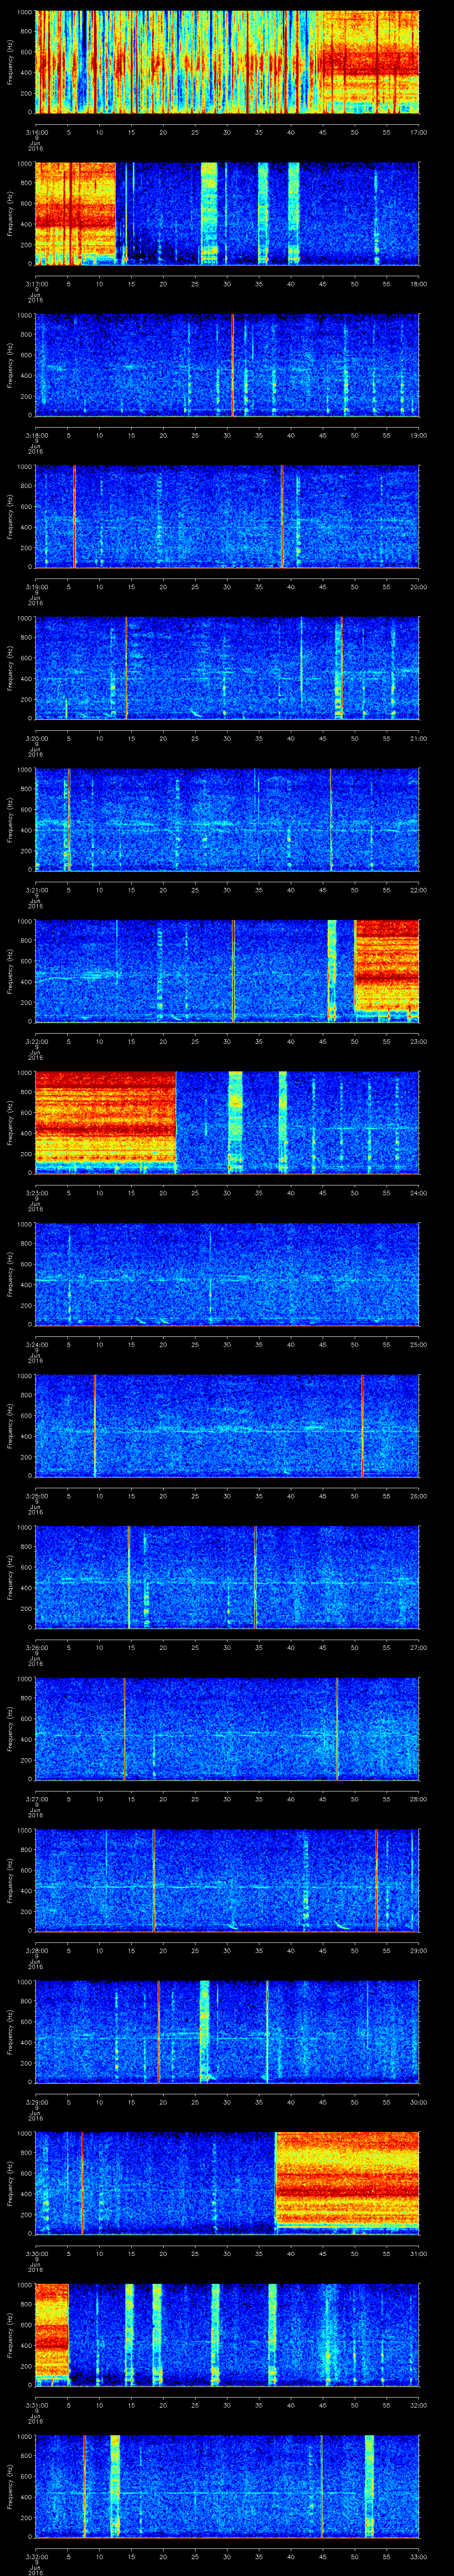Select the 3:26:00 start time label

tap(36, 1647)
